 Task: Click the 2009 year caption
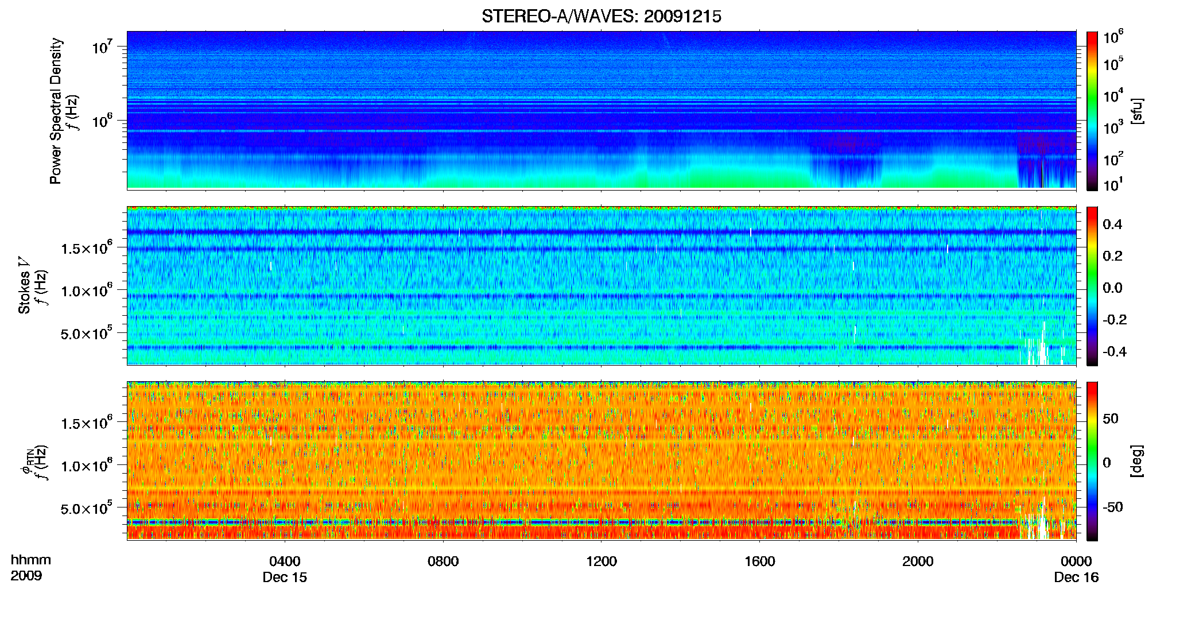(26, 576)
